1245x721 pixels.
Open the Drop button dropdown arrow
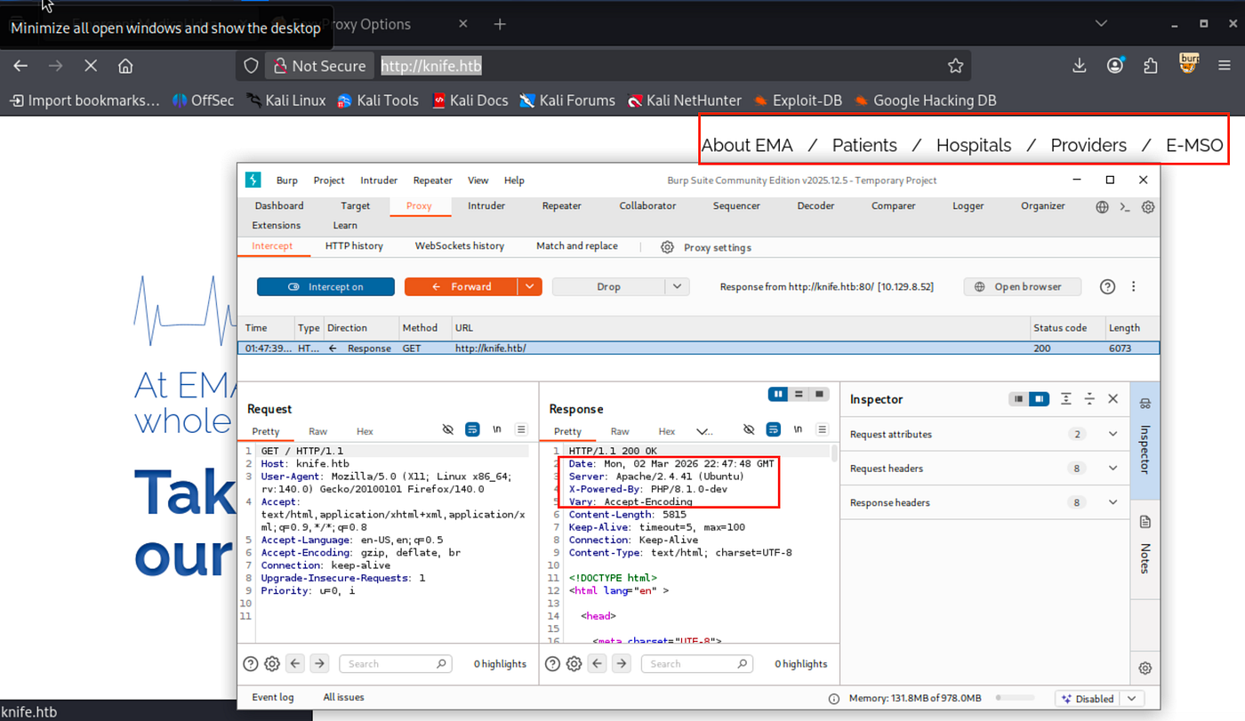pyautogui.click(x=678, y=287)
